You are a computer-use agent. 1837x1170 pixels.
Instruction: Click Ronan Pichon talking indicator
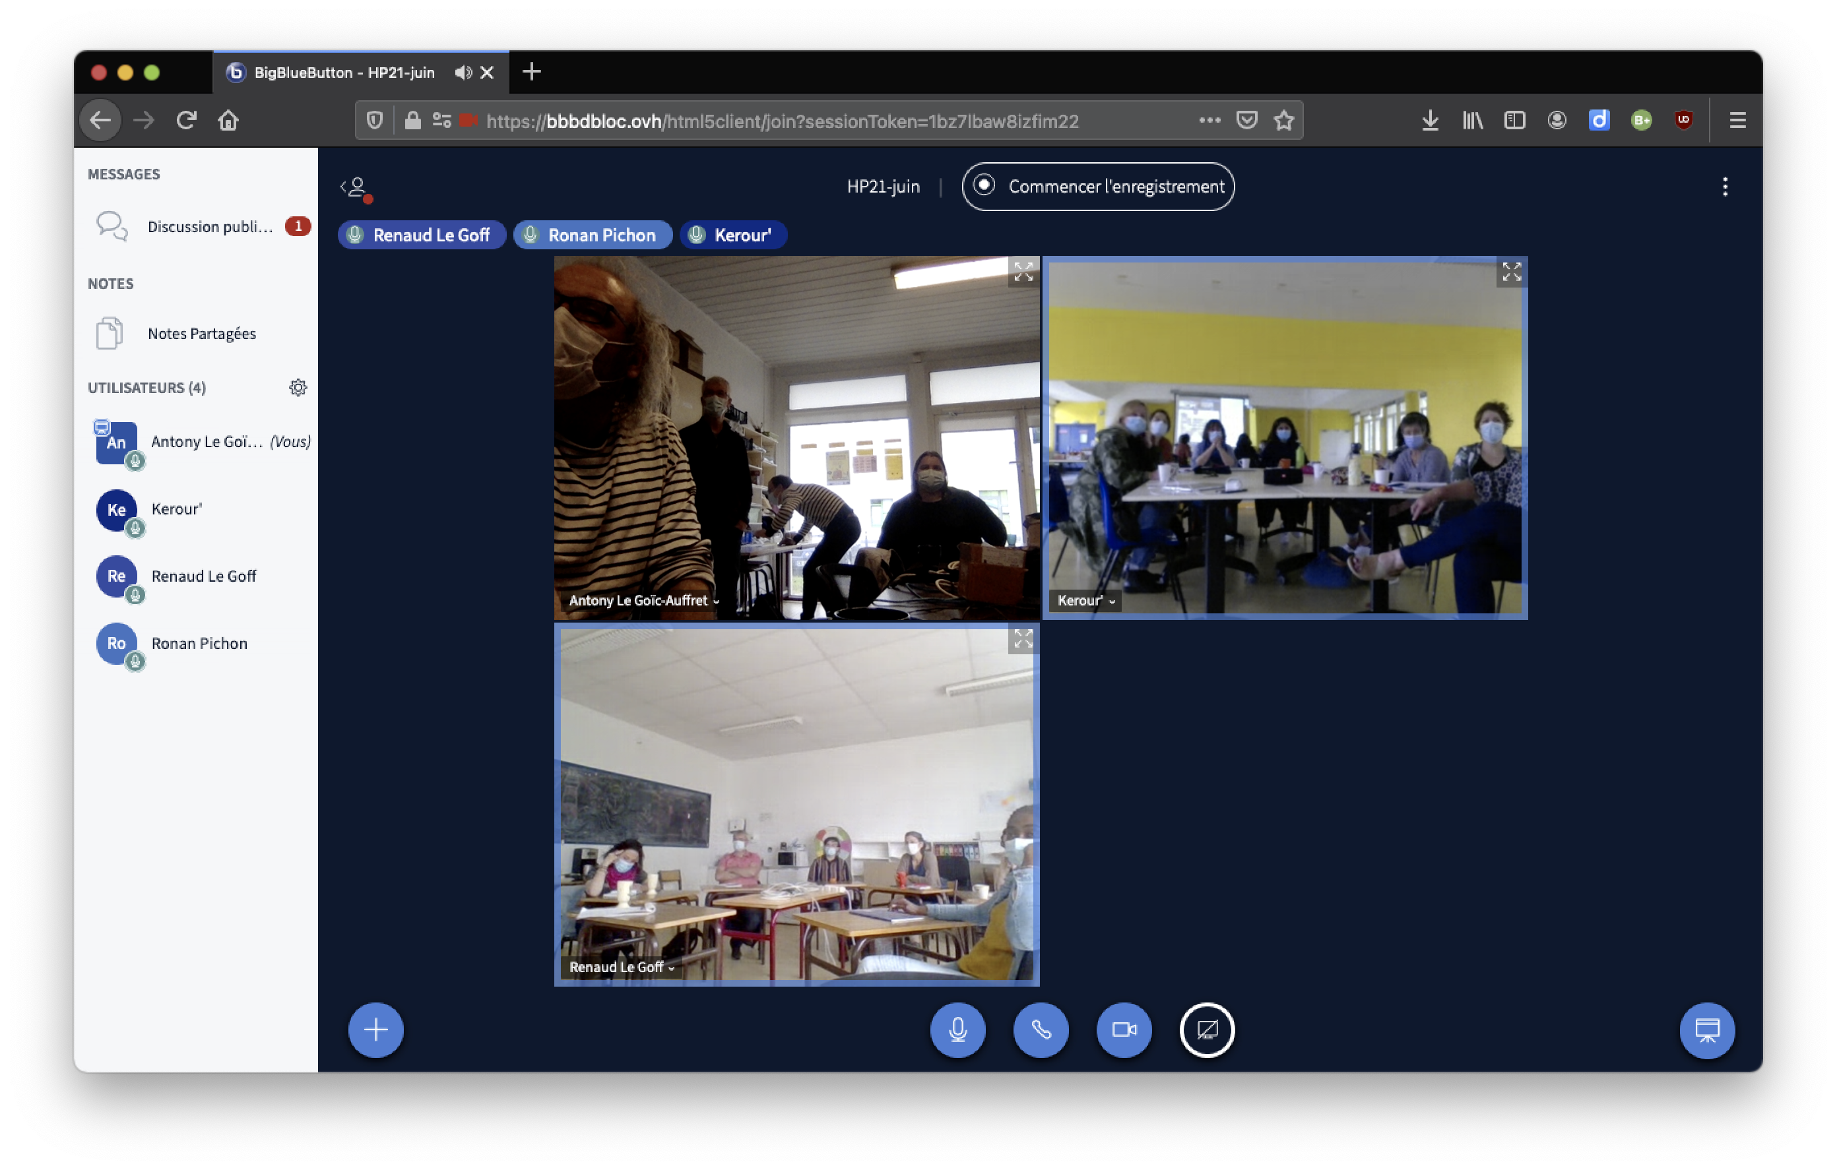pos(592,235)
